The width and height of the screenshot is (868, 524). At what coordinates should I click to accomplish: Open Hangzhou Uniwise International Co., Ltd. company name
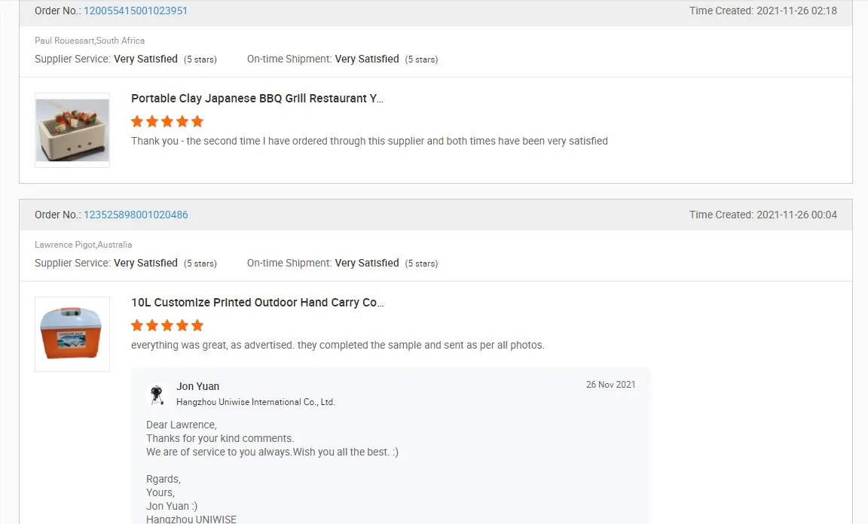tap(255, 402)
